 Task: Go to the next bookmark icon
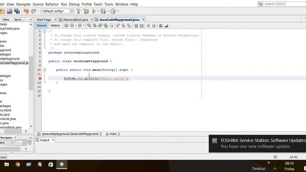click(123, 25)
